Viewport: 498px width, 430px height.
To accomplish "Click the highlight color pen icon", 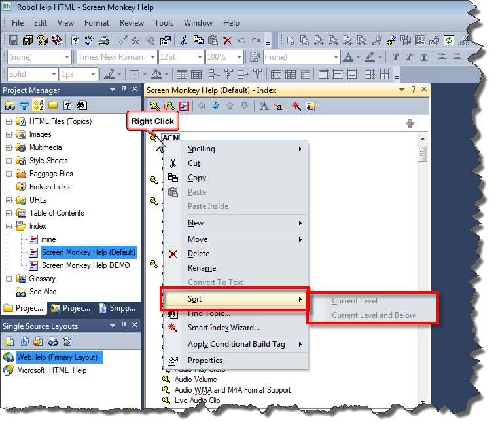I will point(369,57).
